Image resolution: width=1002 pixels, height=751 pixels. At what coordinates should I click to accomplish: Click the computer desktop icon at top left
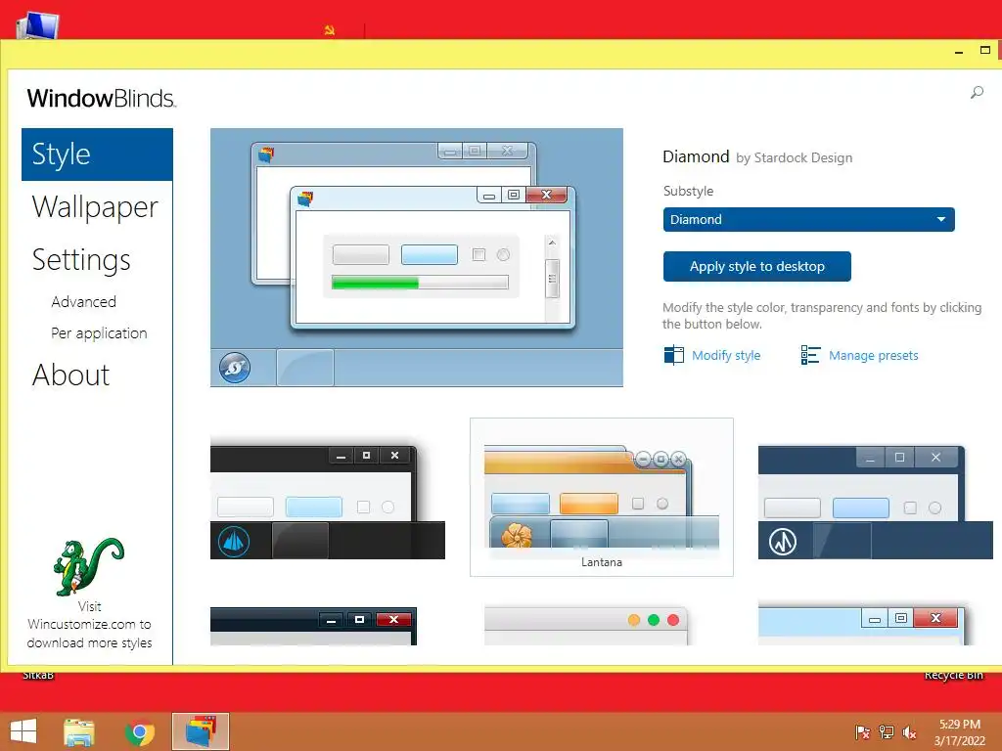pos(38,25)
